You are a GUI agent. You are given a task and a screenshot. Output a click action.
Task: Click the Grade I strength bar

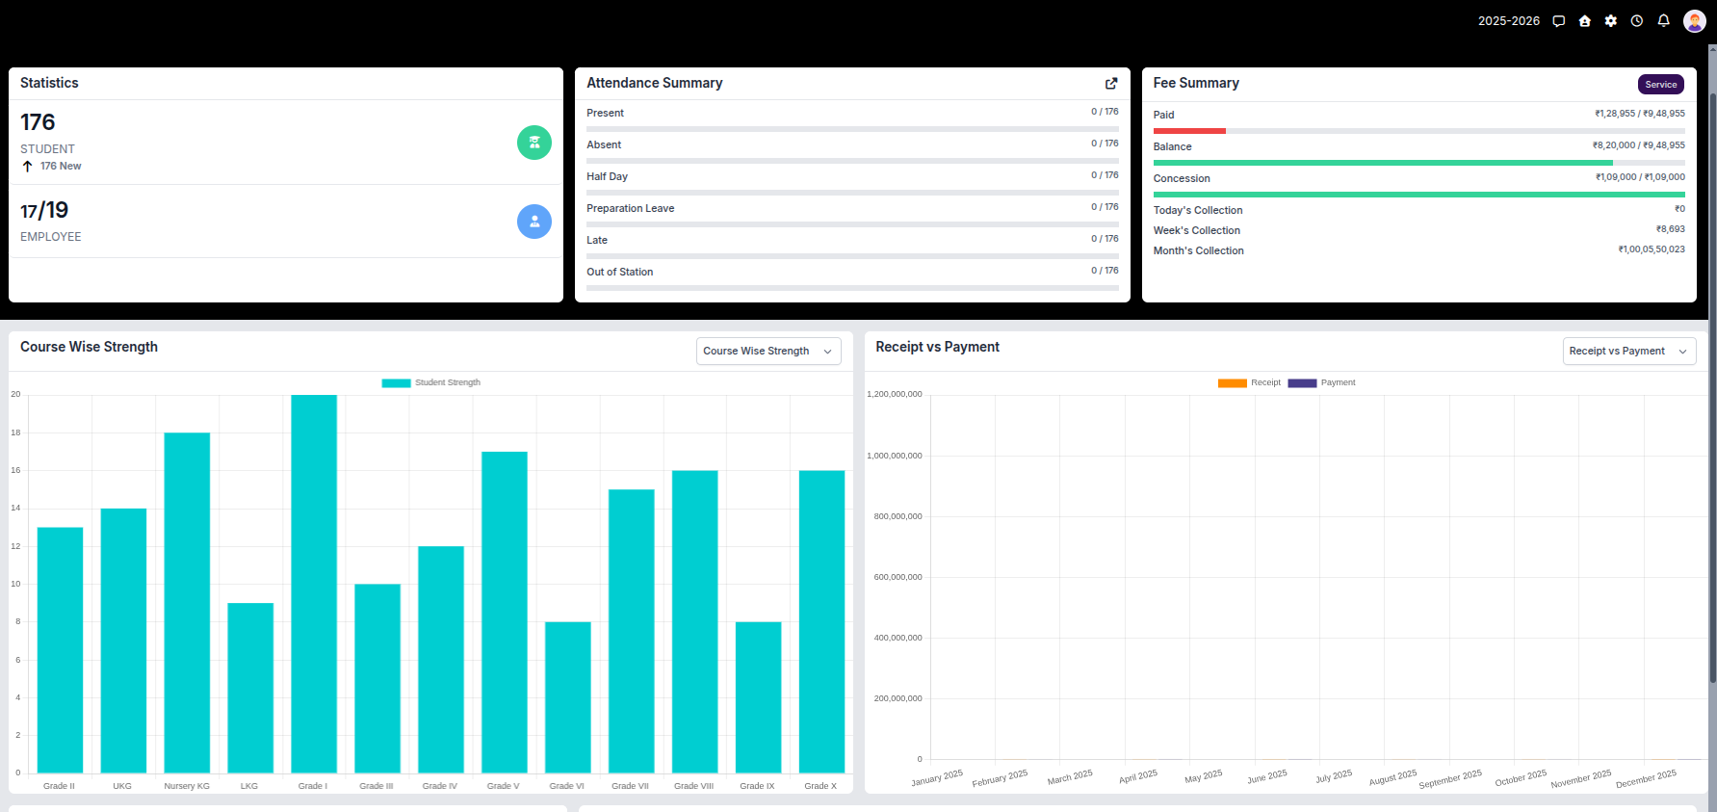point(314,583)
